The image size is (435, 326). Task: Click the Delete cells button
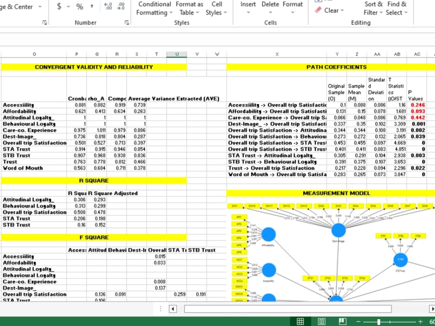coord(270,9)
